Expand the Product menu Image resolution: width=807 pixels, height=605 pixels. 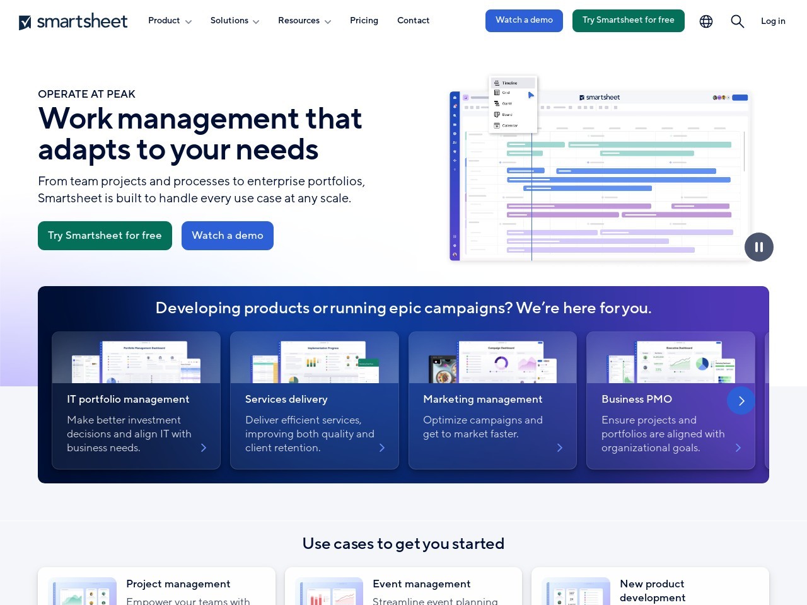click(x=170, y=21)
